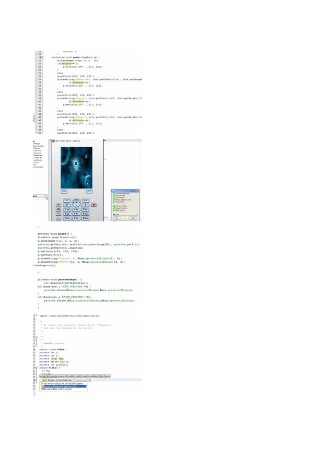Open the dropdown in the Navigator panel
The image size is (321, 454).
(x=45, y=196)
